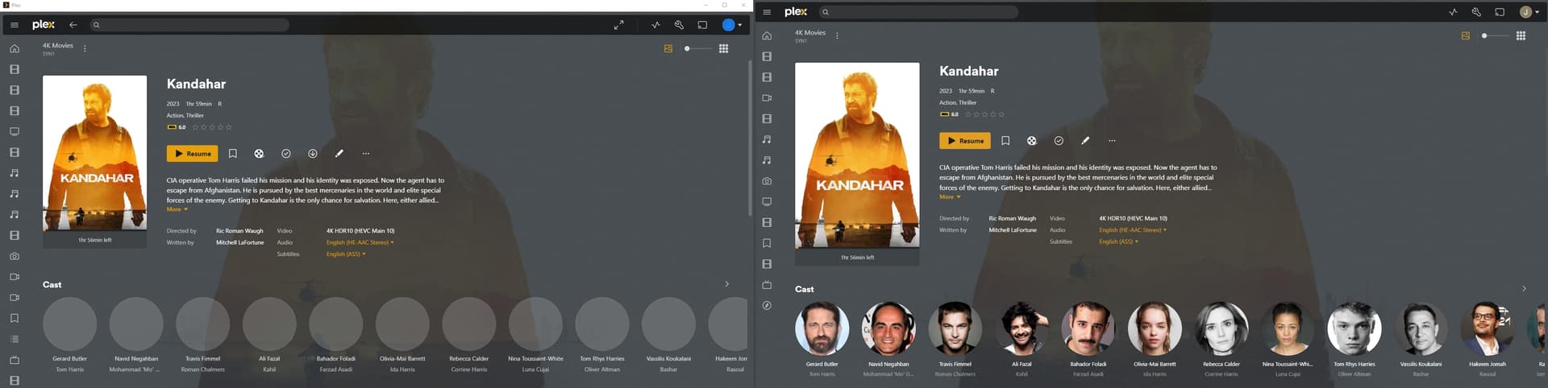The width and height of the screenshot is (1548, 388).
Task: Open the hamburger menu in right Plex window
Action: coord(767,12)
